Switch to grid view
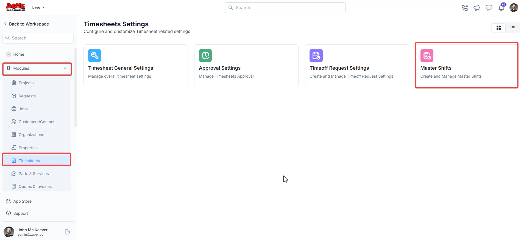Viewport: 521px width, 240px height. click(499, 28)
